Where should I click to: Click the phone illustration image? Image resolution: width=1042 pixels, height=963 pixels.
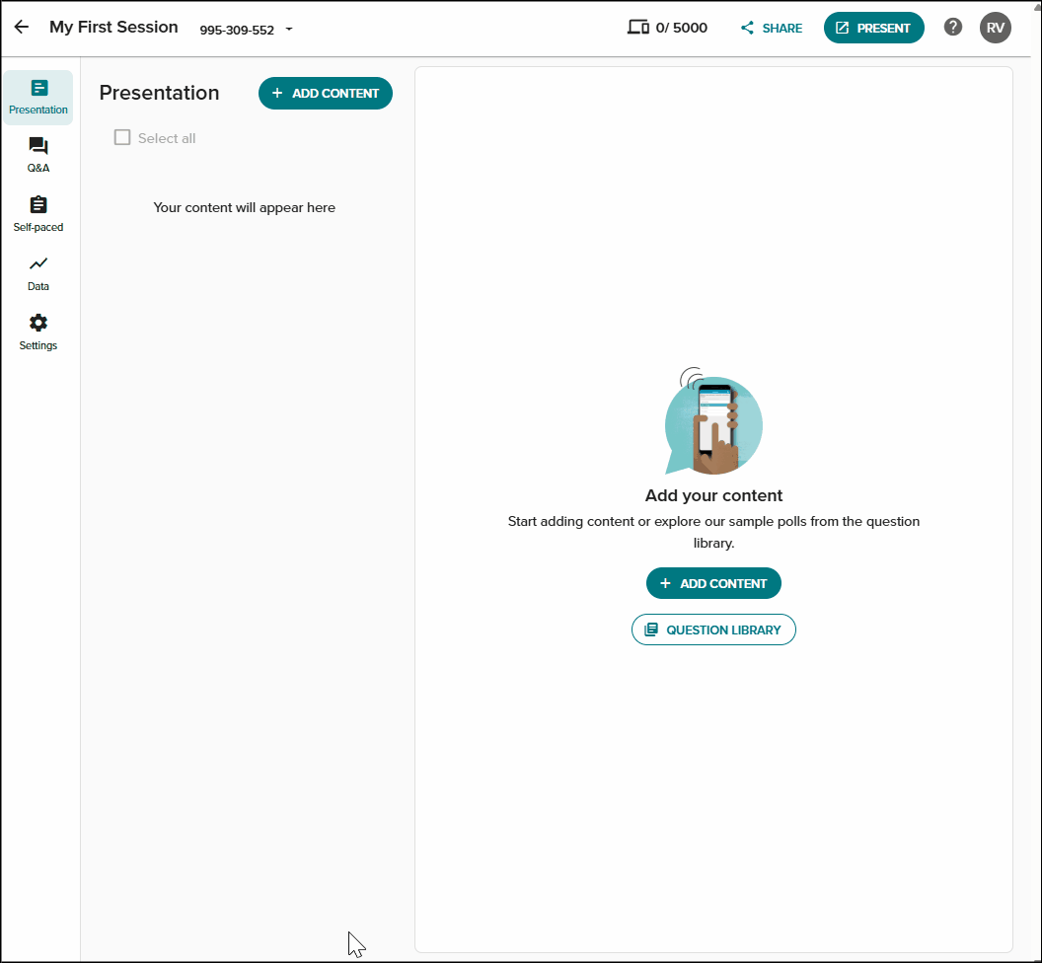click(x=713, y=420)
